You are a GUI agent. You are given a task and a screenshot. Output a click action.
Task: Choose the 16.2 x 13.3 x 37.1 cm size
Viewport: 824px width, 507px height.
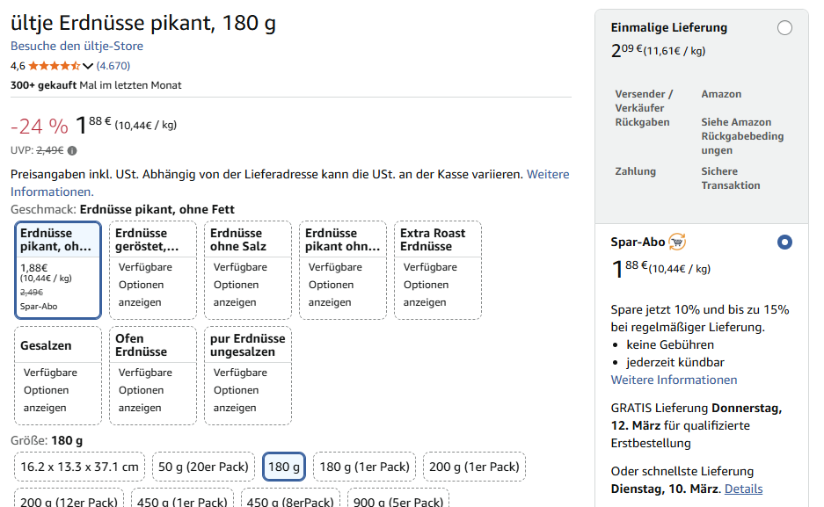80,467
